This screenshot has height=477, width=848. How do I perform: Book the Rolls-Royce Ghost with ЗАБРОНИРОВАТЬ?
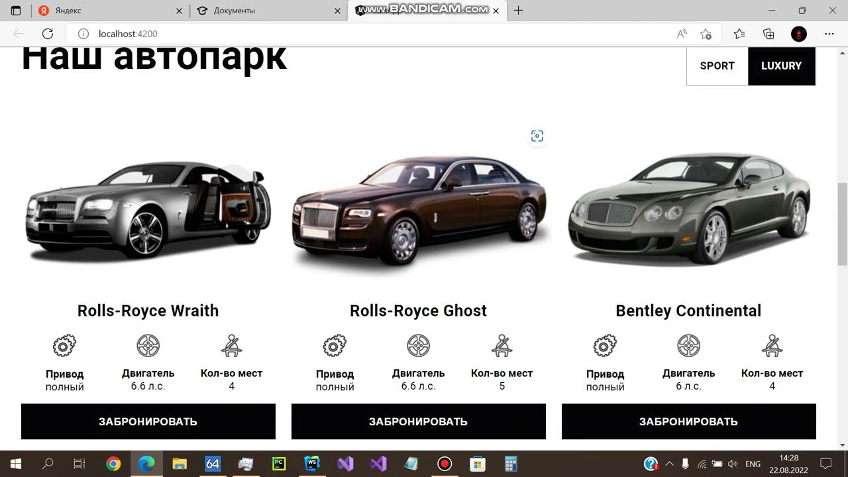[419, 421]
